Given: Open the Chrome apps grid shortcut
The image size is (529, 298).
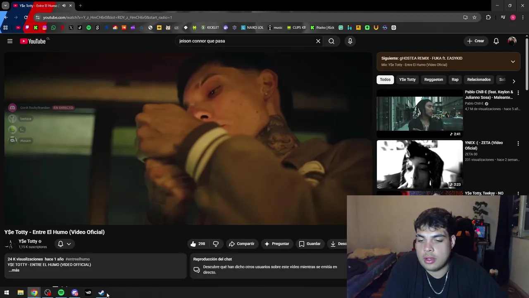Looking at the screenshot, I should coord(5,28).
